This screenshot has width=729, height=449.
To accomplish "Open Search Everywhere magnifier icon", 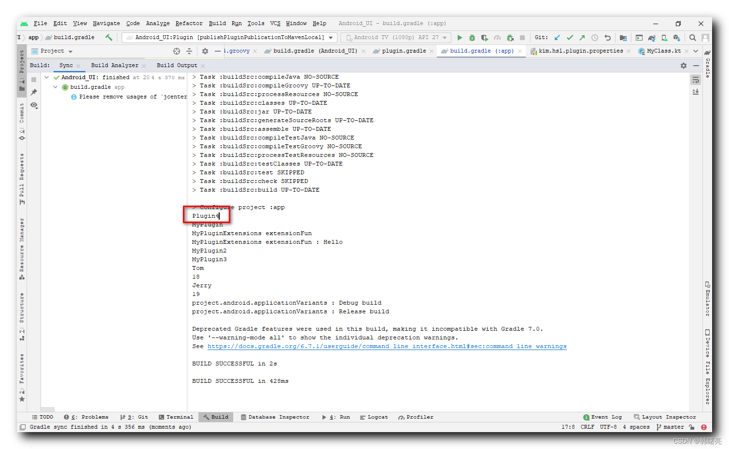I will click(693, 37).
